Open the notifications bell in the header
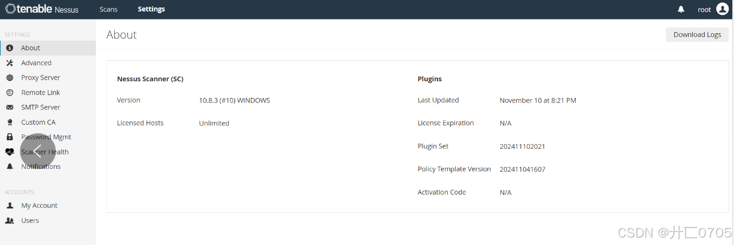 click(681, 9)
